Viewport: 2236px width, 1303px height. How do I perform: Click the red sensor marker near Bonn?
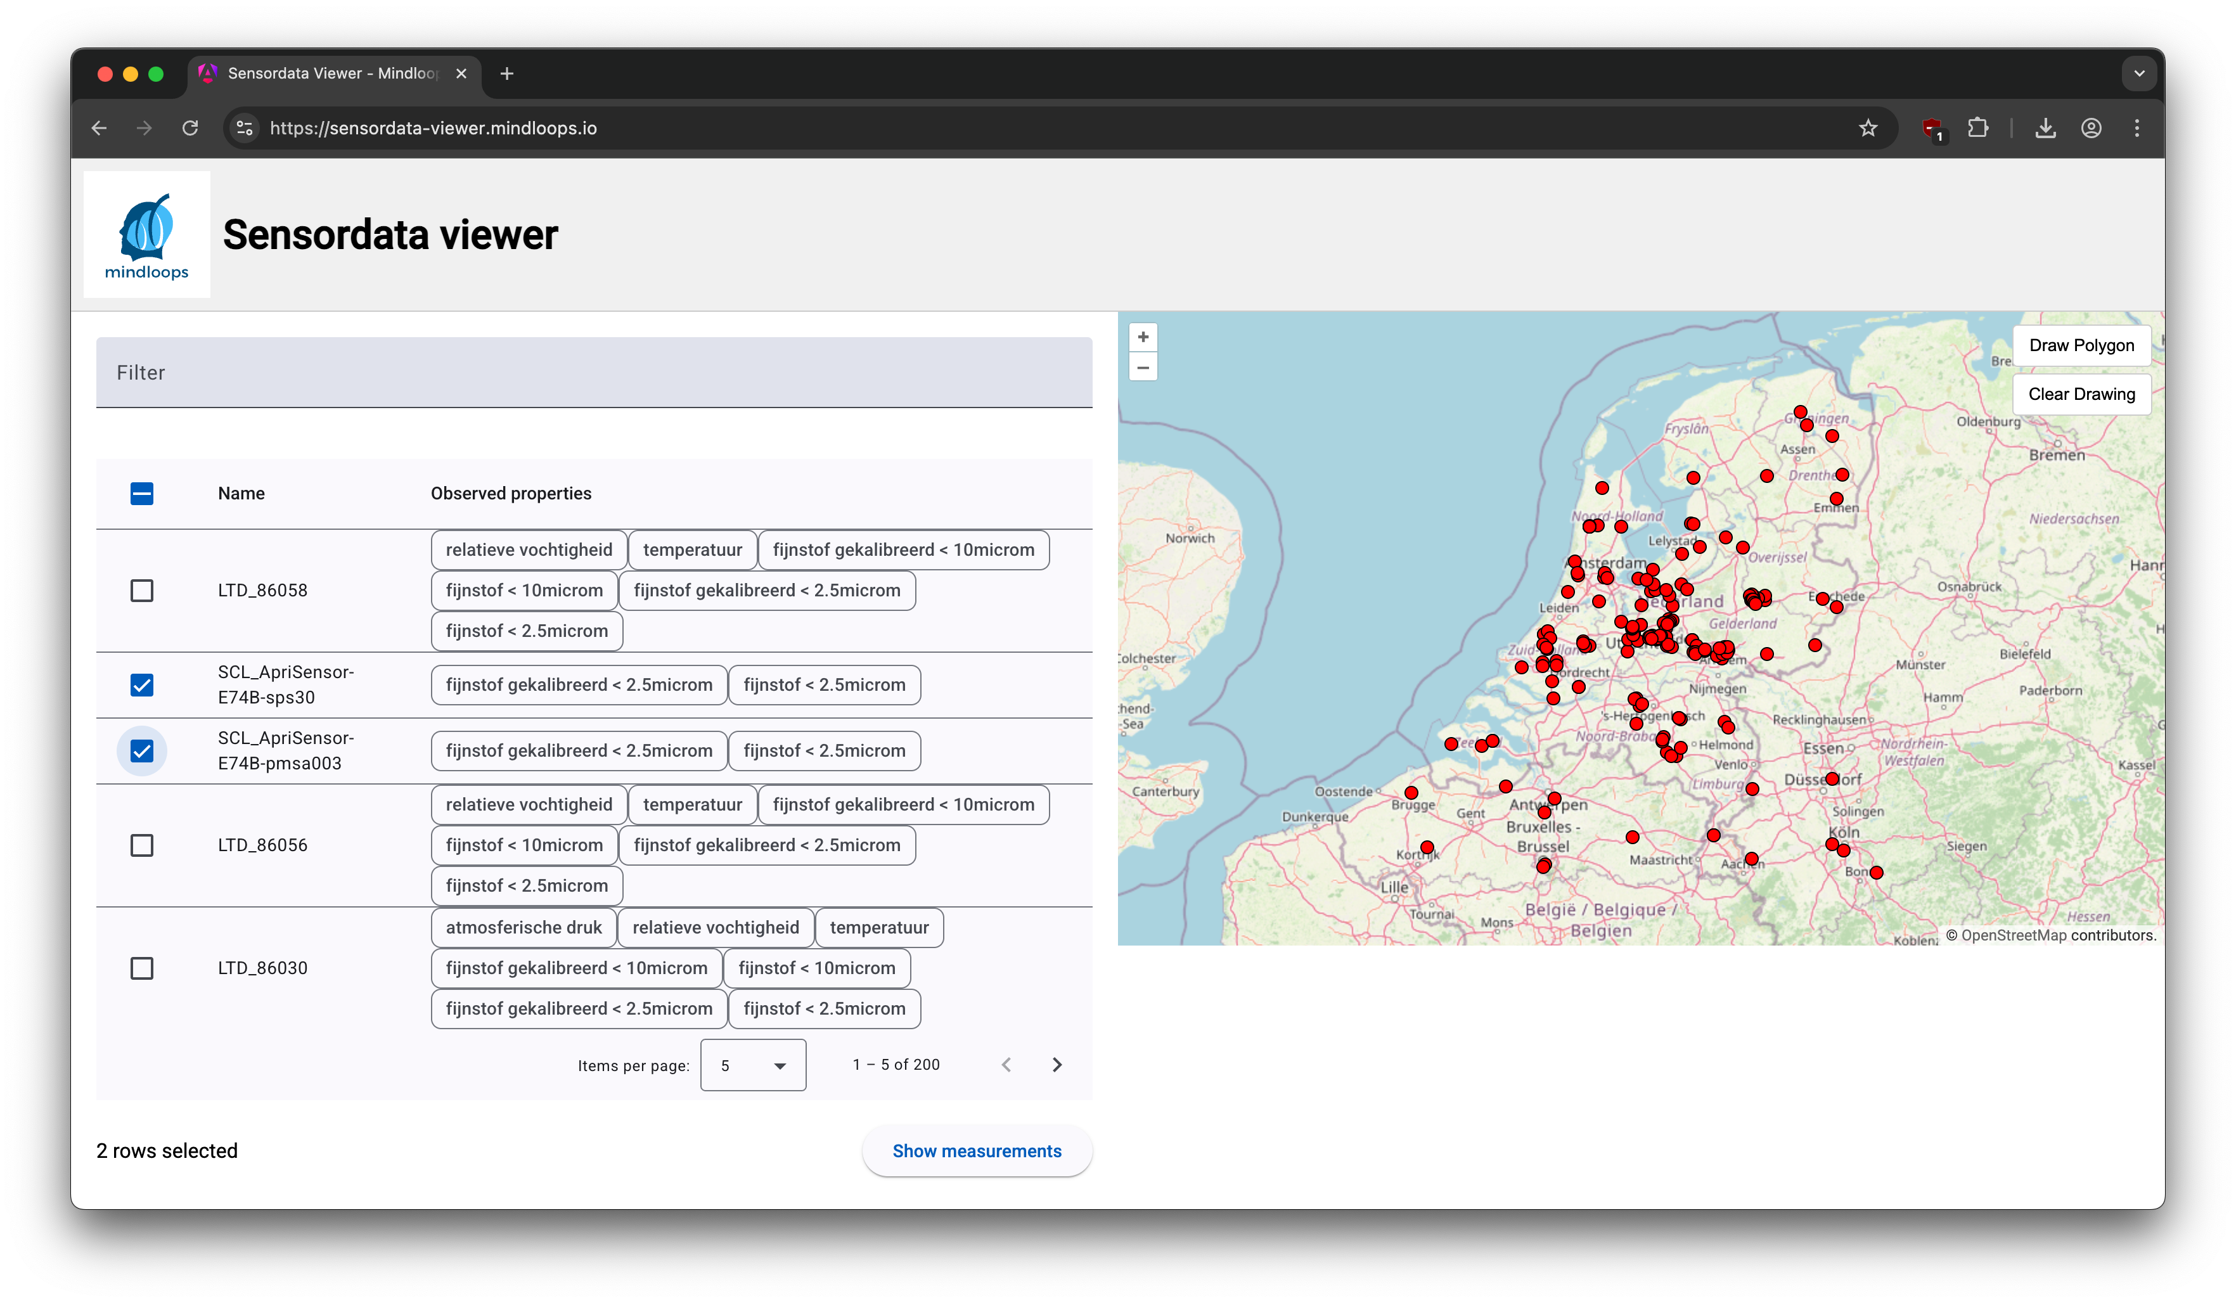[1876, 873]
